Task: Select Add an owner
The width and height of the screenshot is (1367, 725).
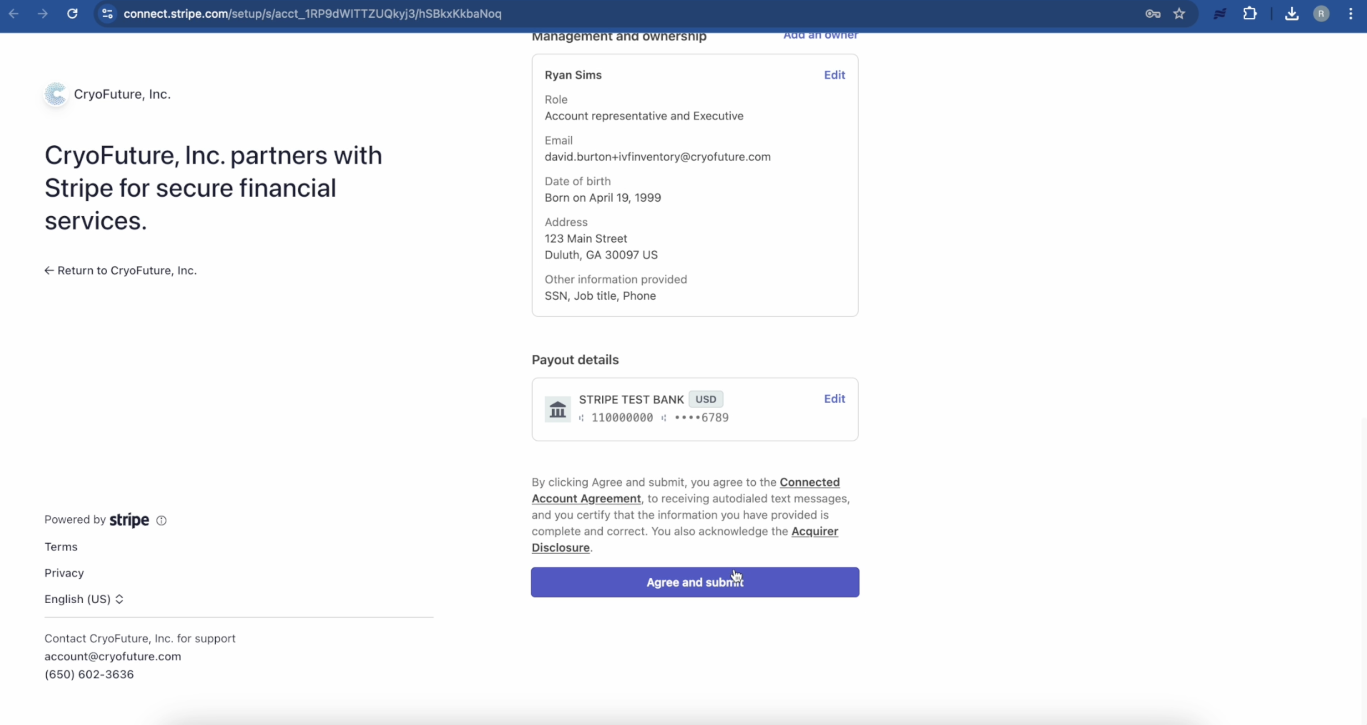Action: 820,35
